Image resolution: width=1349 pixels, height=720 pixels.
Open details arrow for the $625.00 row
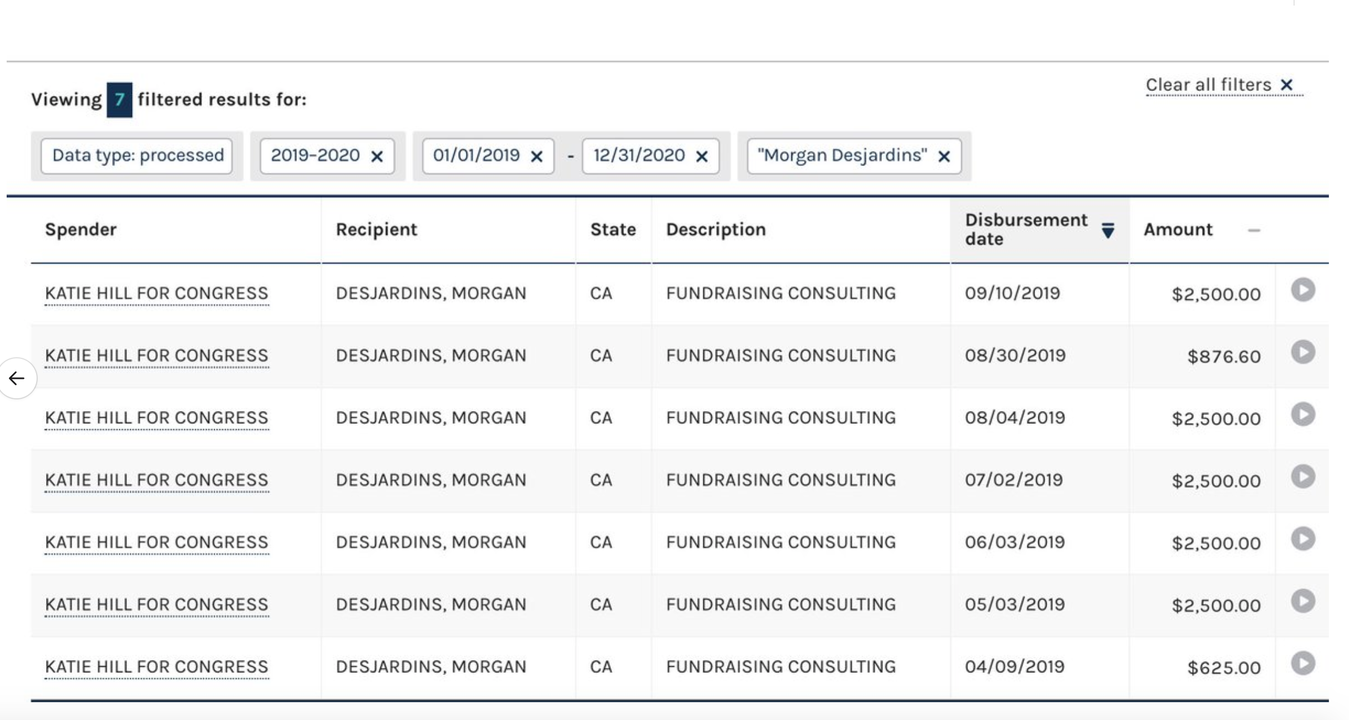[1303, 663]
